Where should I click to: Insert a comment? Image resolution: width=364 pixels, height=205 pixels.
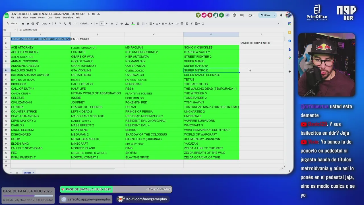[x=182, y=24]
